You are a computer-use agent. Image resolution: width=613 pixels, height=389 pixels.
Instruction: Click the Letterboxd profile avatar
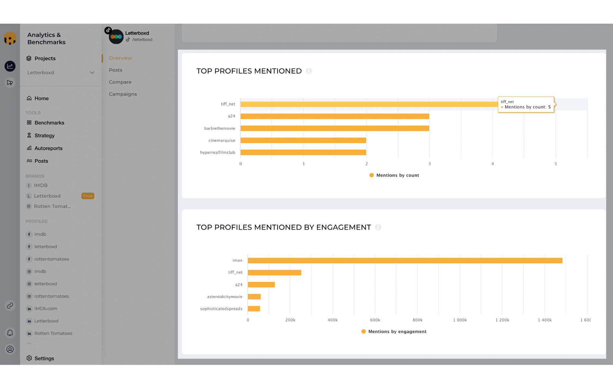(x=116, y=37)
